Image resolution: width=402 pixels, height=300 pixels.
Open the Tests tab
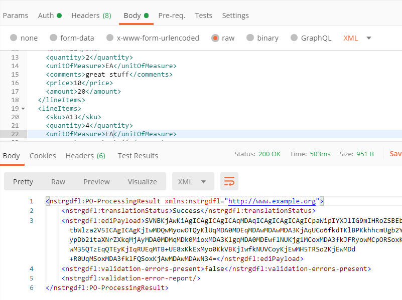204,16
